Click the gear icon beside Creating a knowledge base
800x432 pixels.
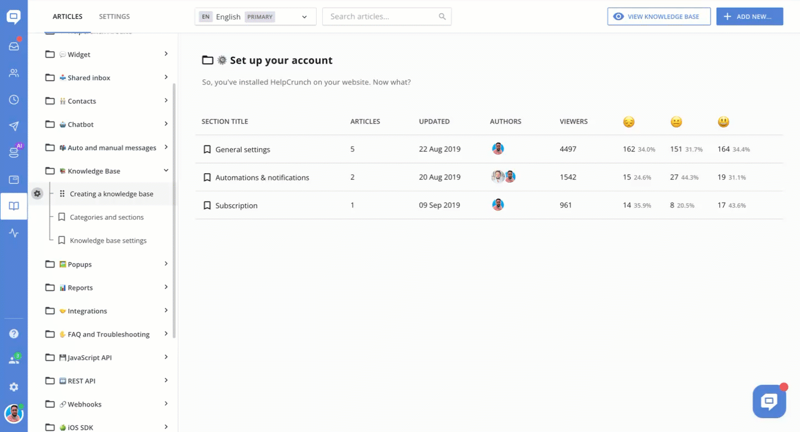37,194
